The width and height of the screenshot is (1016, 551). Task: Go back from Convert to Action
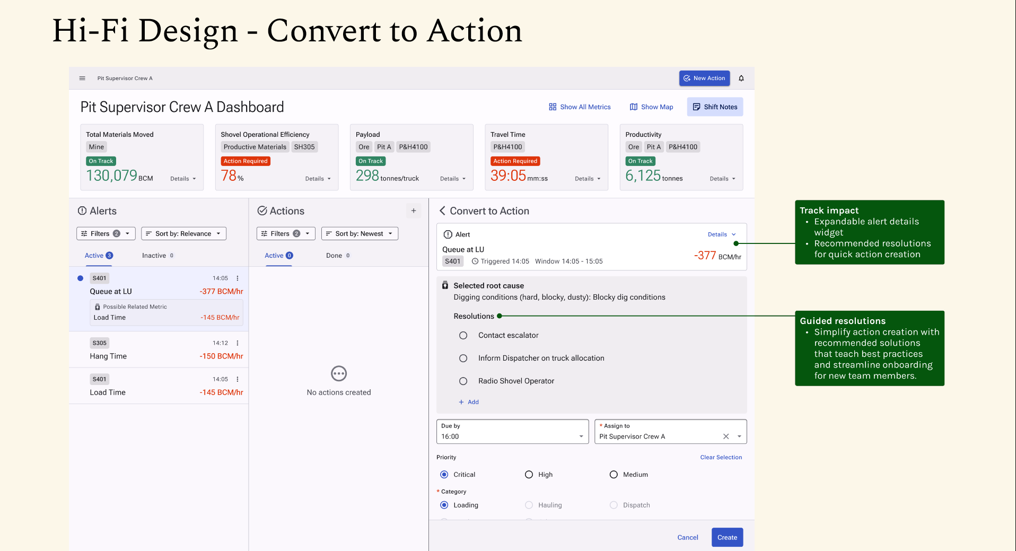pos(442,211)
